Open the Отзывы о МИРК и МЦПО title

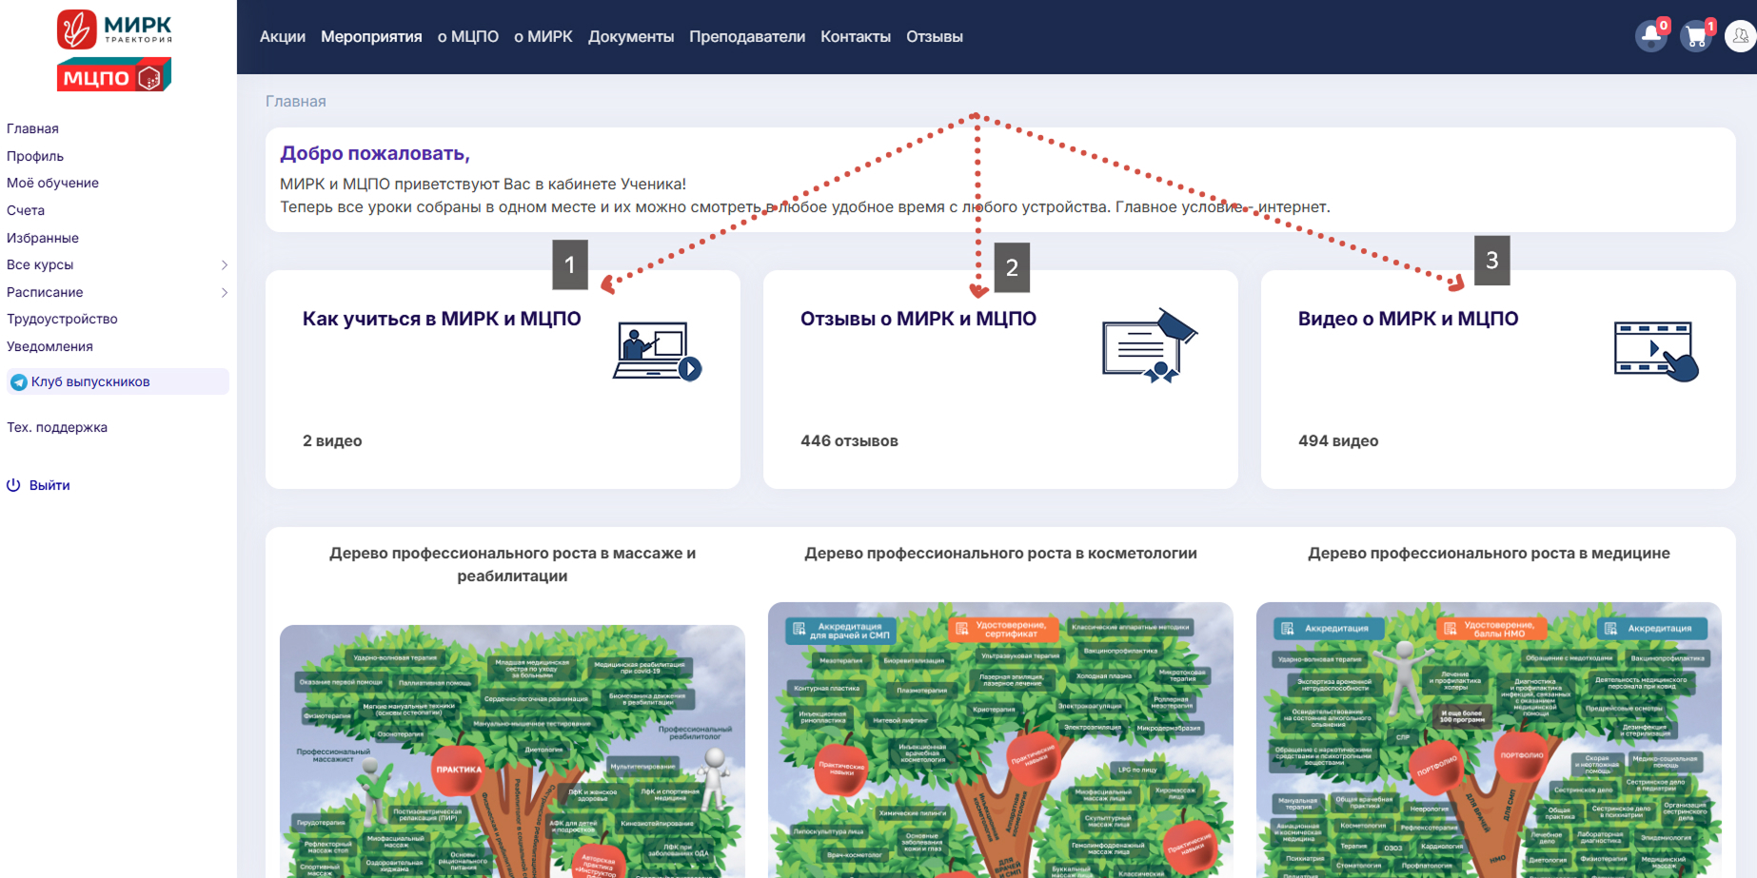(x=918, y=319)
